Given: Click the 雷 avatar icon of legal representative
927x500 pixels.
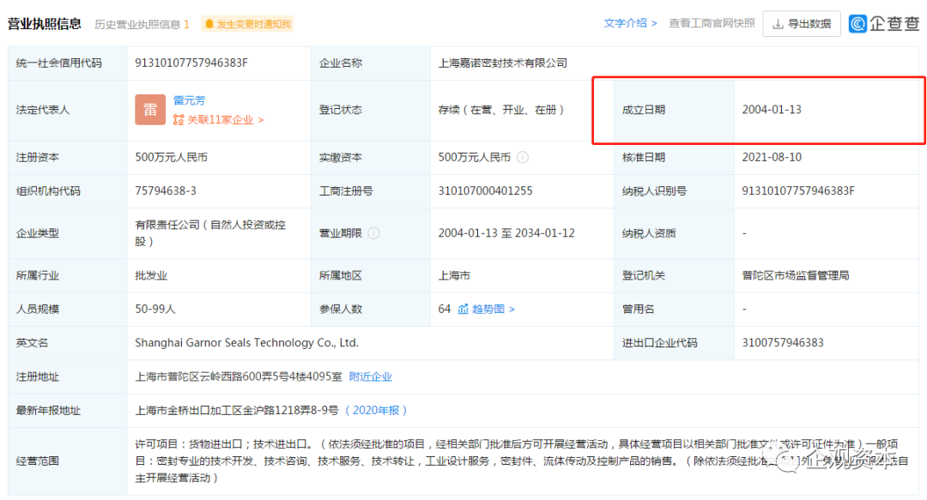Looking at the screenshot, I should (150, 109).
